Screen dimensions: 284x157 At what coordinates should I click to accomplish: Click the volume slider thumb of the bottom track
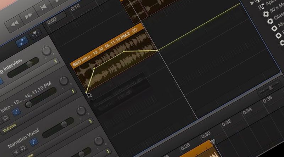(x=81, y=154)
